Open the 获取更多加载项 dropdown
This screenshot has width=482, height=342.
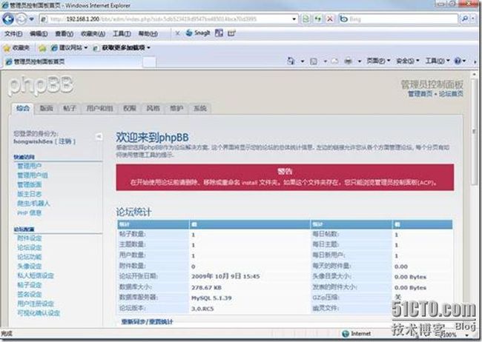tap(122, 48)
